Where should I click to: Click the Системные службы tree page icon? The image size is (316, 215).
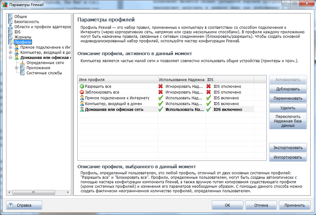point(23,73)
